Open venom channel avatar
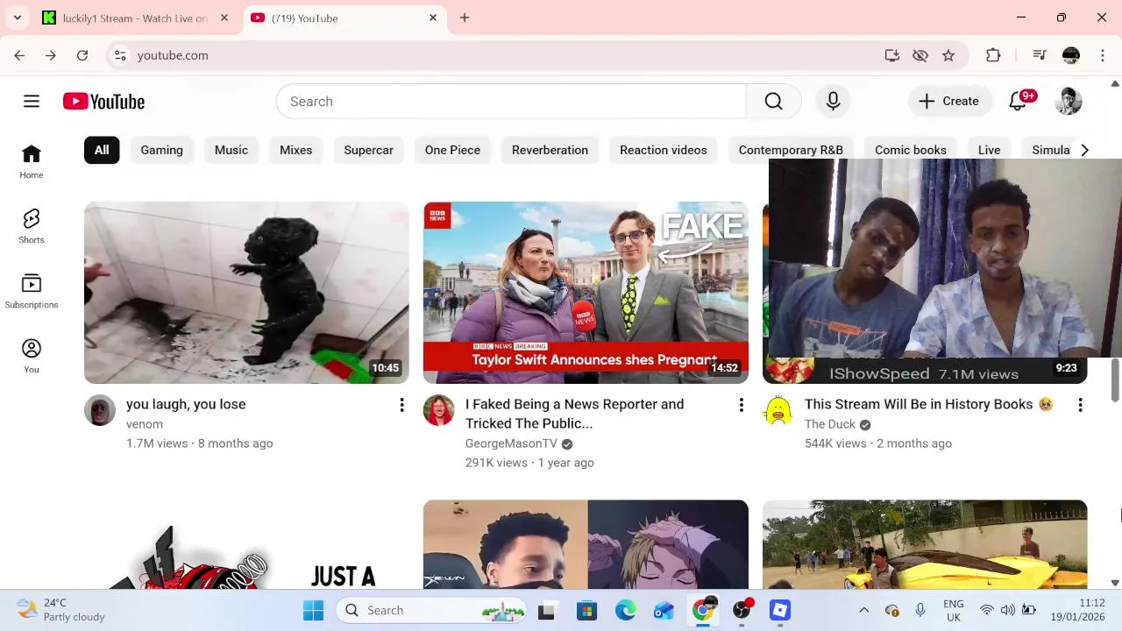The width and height of the screenshot is (1122, 631). (x=100, y=410)
